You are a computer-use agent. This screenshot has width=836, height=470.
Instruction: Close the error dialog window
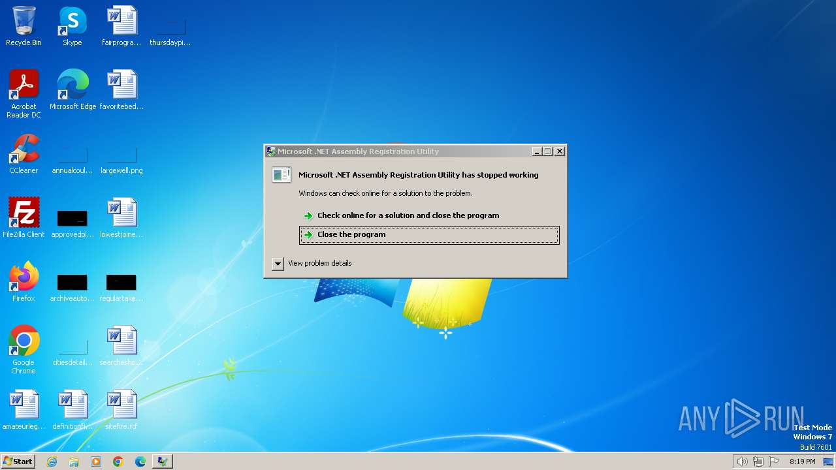click(560, 151)
